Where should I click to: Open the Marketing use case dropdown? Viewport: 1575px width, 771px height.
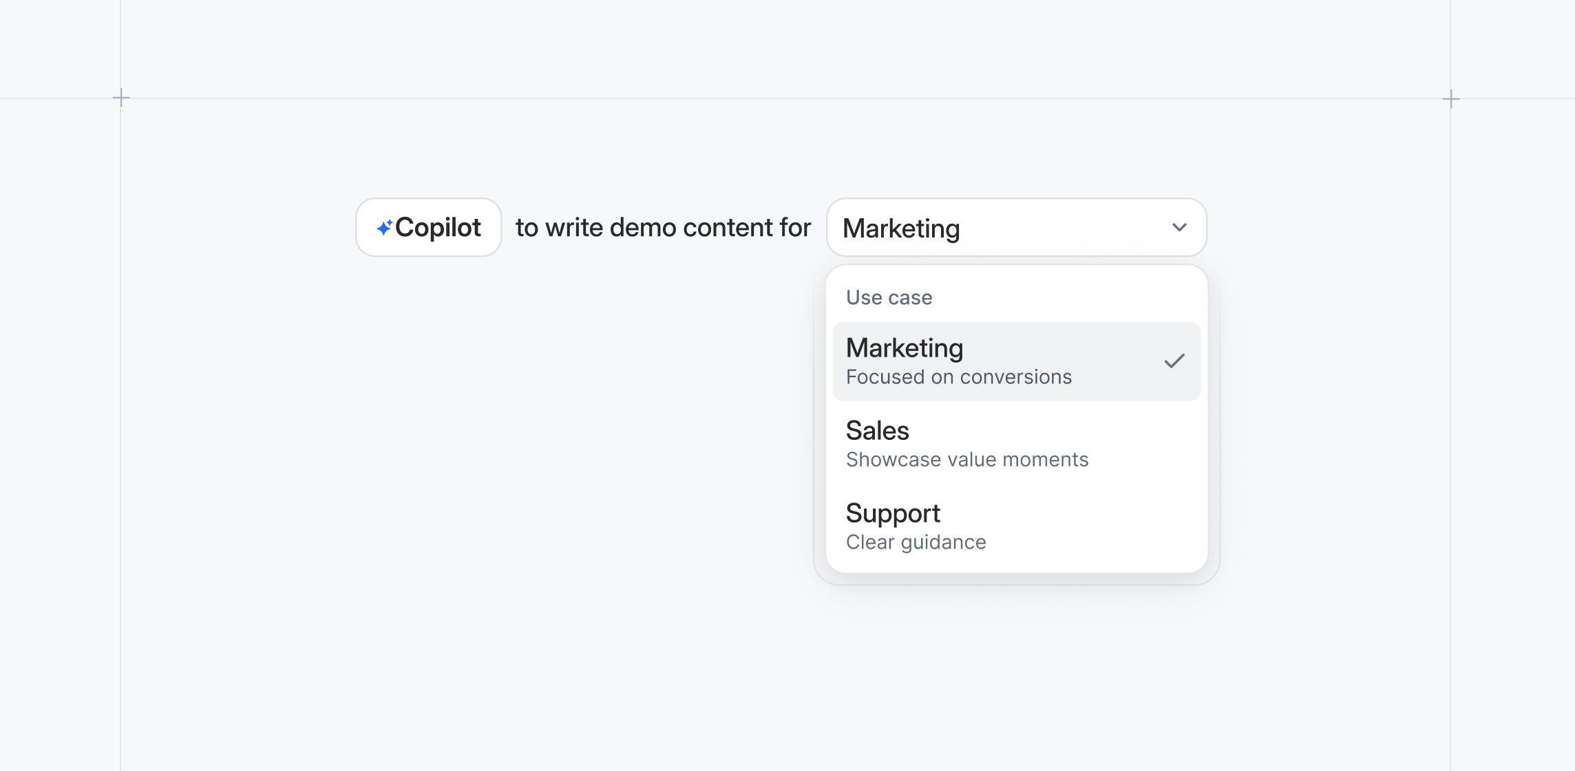(1016, 227)
